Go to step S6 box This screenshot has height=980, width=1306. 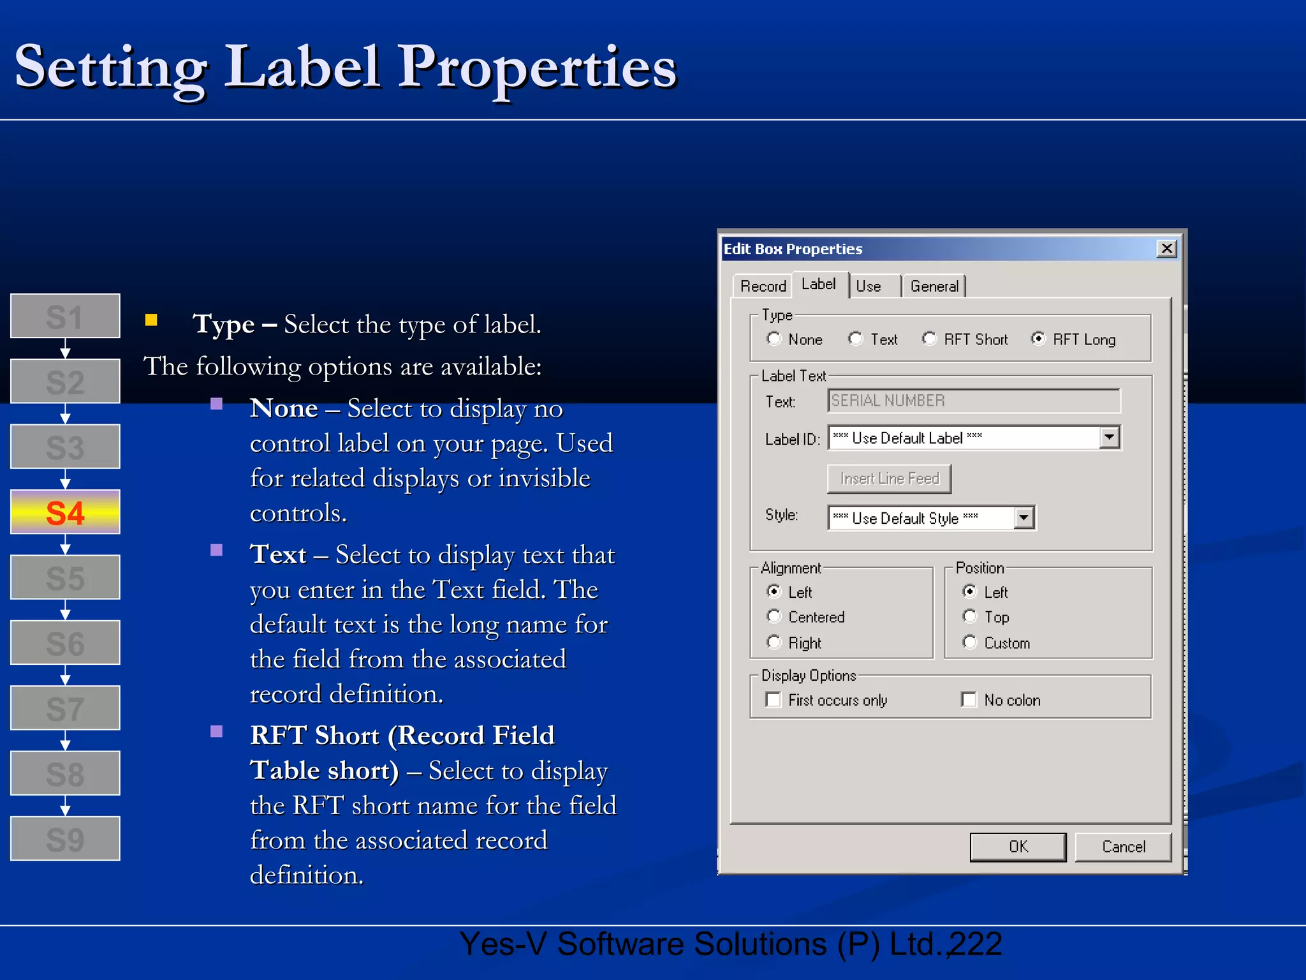[x=65, y=642]
